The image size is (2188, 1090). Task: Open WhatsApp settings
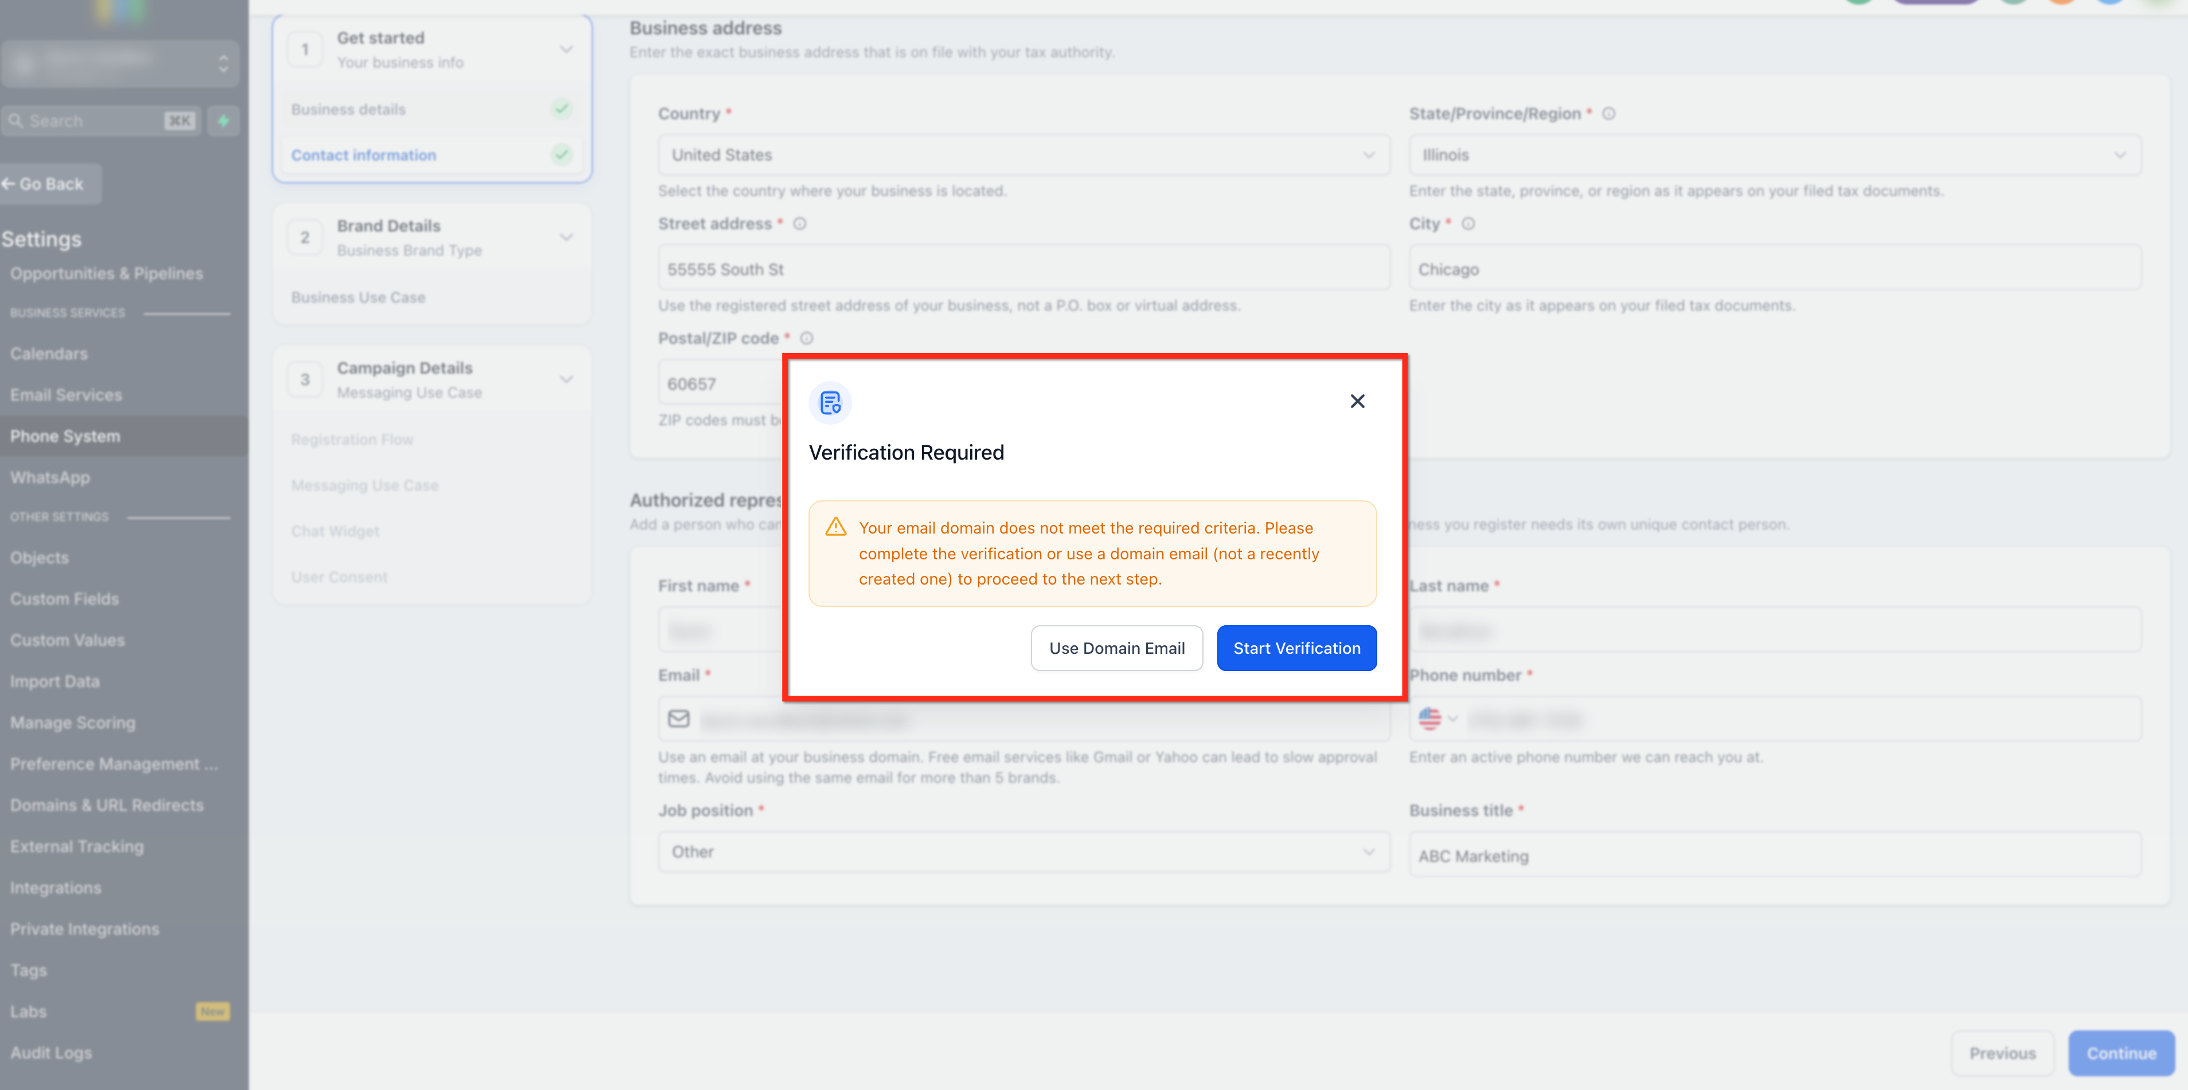click(49, 477)
